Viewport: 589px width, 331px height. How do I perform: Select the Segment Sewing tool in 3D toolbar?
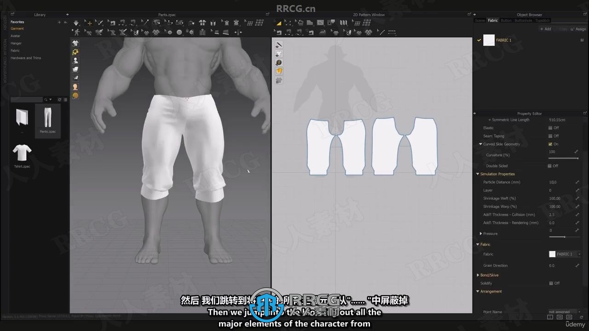point(122,23)
